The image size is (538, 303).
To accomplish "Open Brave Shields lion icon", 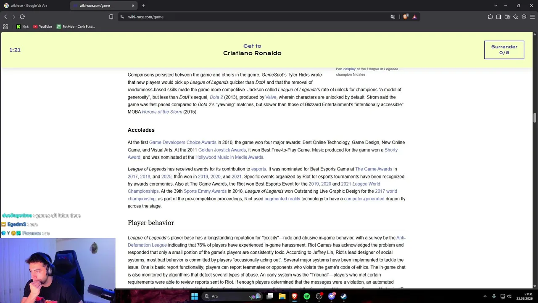I will tap(405, 17).
